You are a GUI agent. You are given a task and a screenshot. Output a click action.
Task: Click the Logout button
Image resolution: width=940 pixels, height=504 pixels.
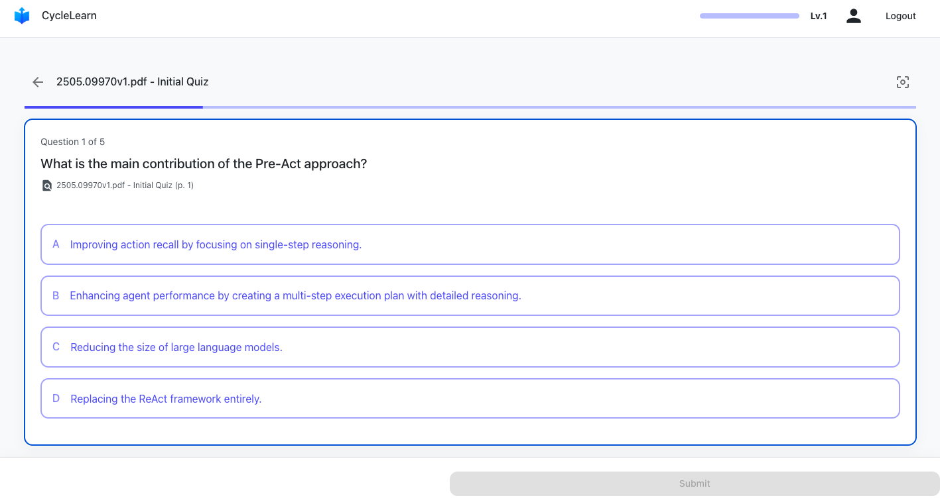pos(900,16)
